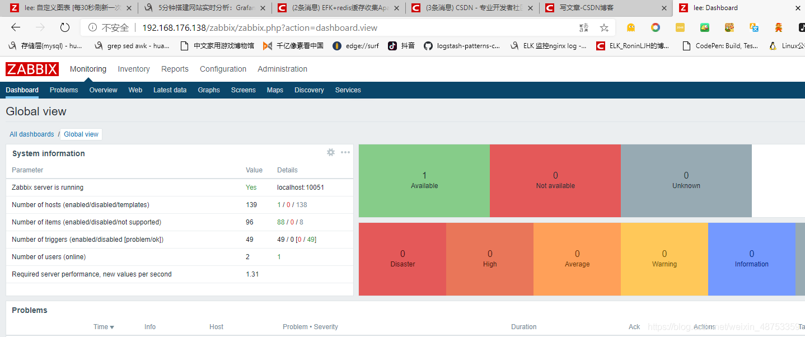Go to the Maps submenu item
This screenshot has width=805, height=337.
275,90
